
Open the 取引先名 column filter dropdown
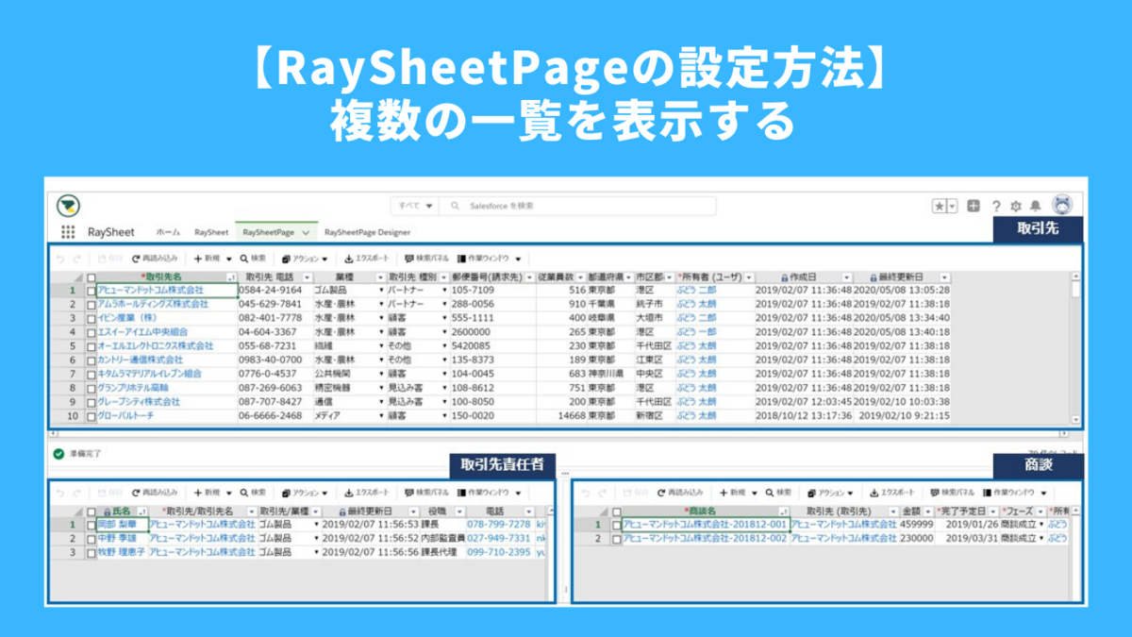coord(232,277)
